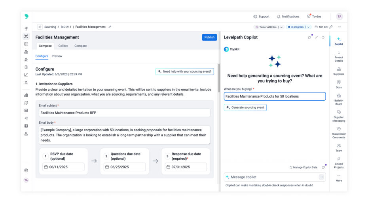Click the send arrow in Message copilot

(321, 177)
